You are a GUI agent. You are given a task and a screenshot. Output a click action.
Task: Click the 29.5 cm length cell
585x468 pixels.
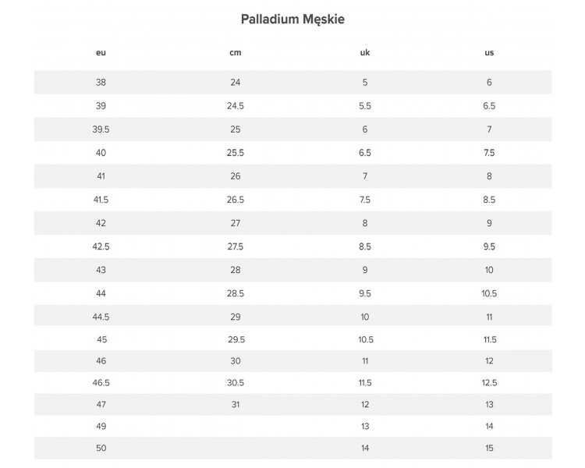pos(235,340)
